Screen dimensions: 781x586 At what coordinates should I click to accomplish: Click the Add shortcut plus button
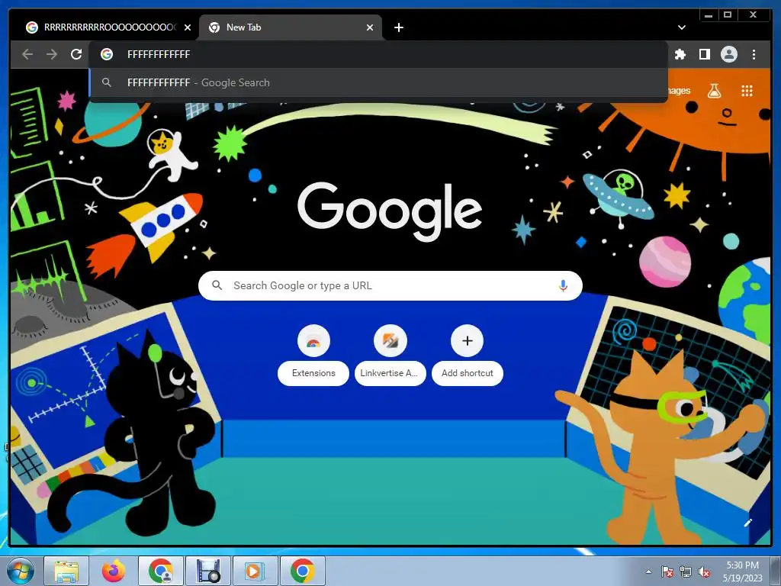click(x=467, y=341)
